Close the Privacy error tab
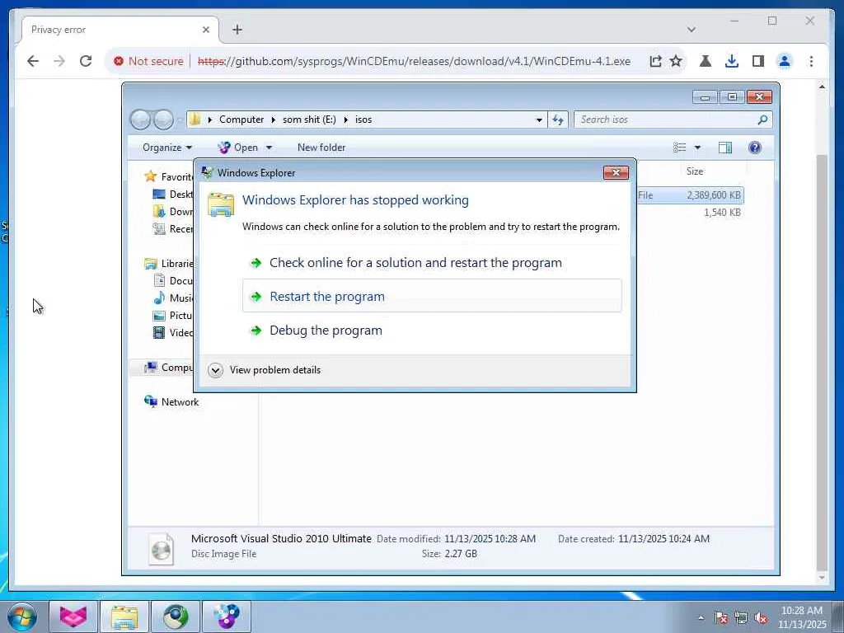844x633 pixels. [205, 30]
